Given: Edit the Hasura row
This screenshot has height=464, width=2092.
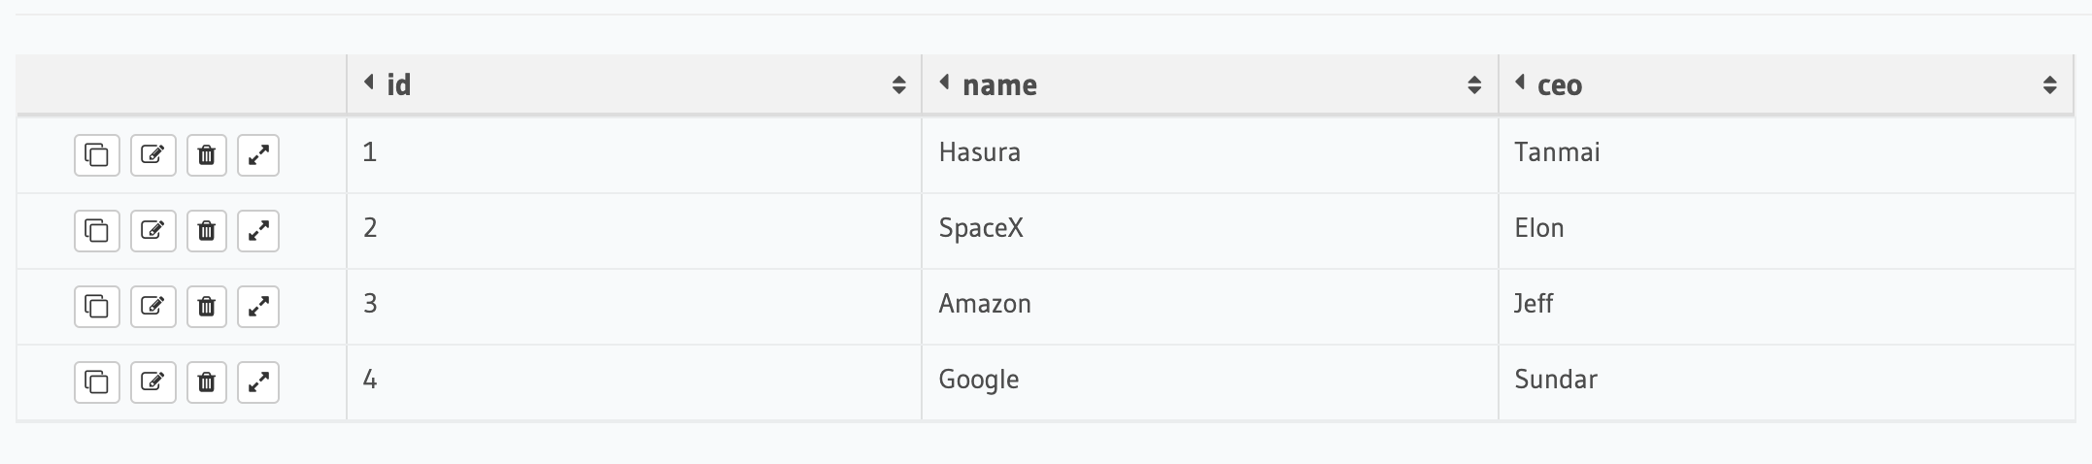Looking at the screenshot, I should click(153, 155).
